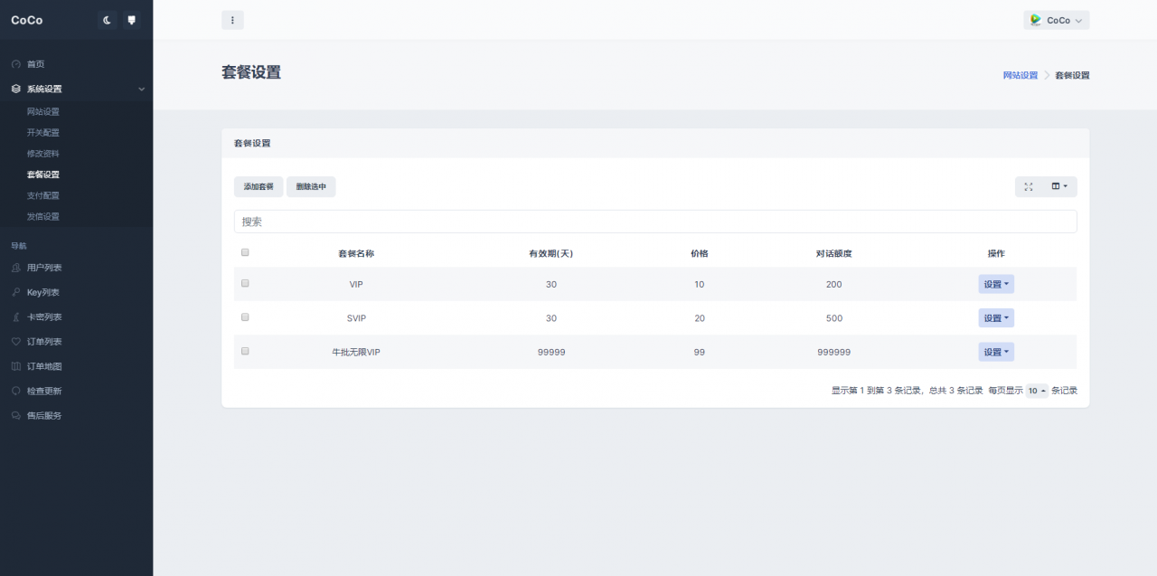Open 订单地图 in the sidebar

(x=43, y=366)
